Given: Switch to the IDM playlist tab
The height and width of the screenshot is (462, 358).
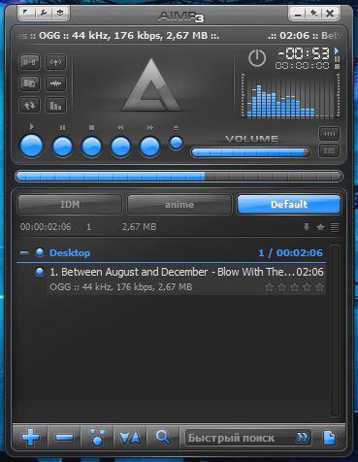Looking at the screenshot, I should 70,205.
